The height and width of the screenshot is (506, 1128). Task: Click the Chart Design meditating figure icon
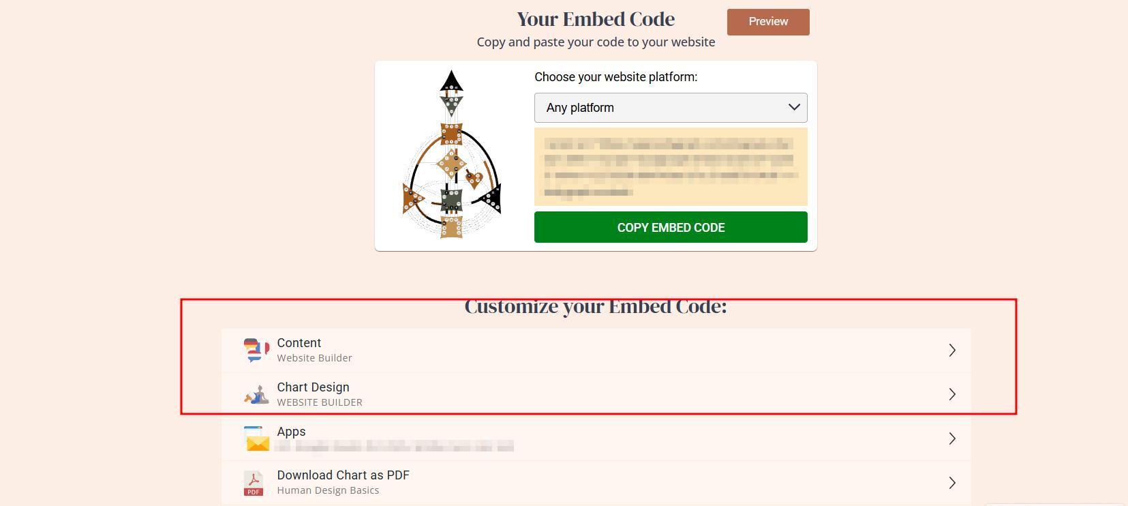click(257, 394)
